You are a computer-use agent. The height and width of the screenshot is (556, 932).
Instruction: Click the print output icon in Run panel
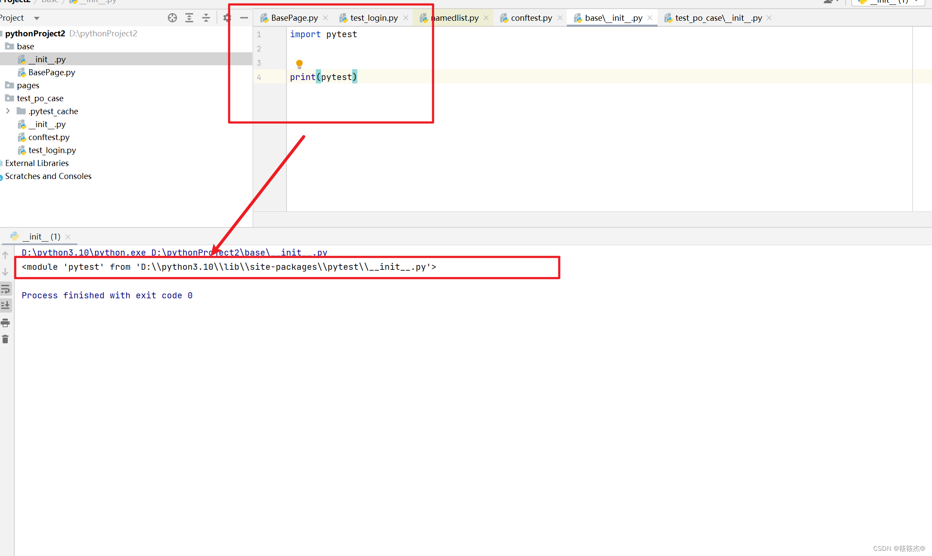(6, 323)
